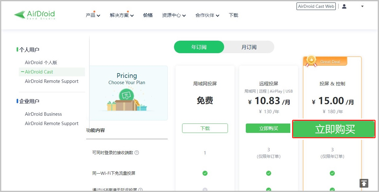Click the 功能内容 header
This screenshot has height=192, width=379.
click(x=96, y=130)
